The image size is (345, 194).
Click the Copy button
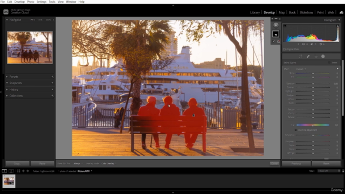pos(17,164)
